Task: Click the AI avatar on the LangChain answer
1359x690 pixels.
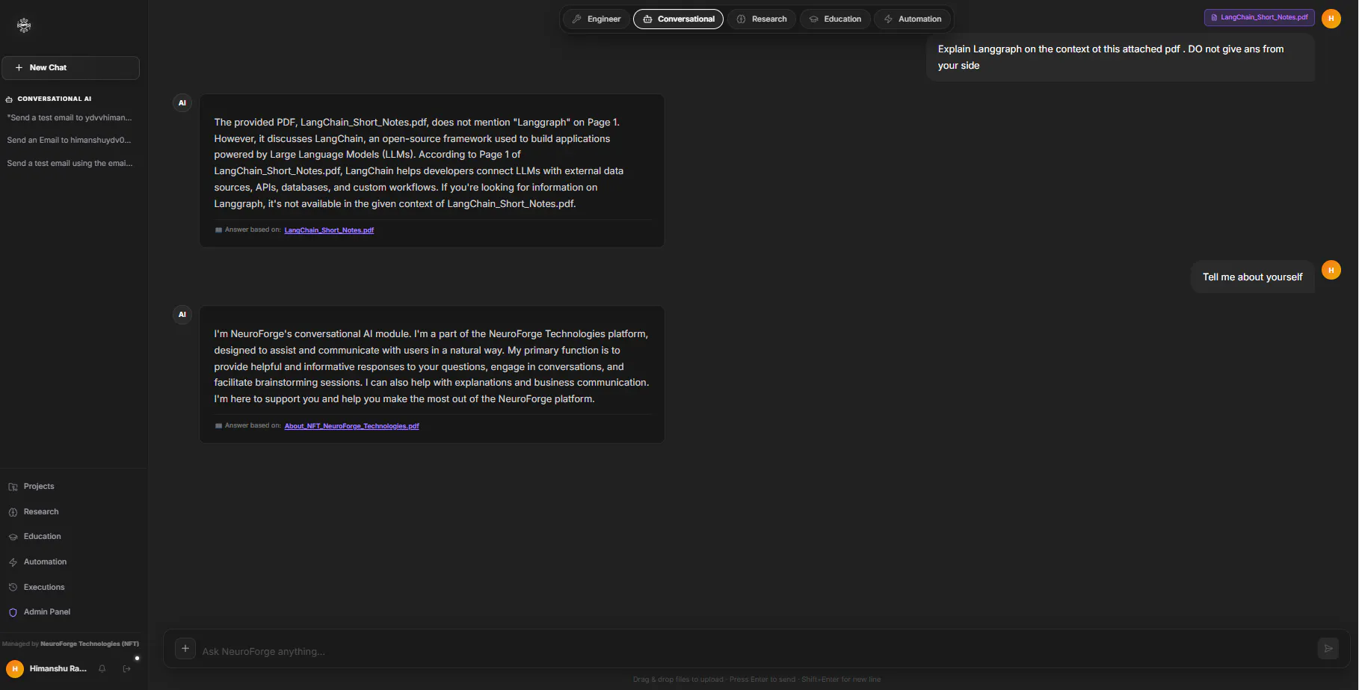Action: 182,102
